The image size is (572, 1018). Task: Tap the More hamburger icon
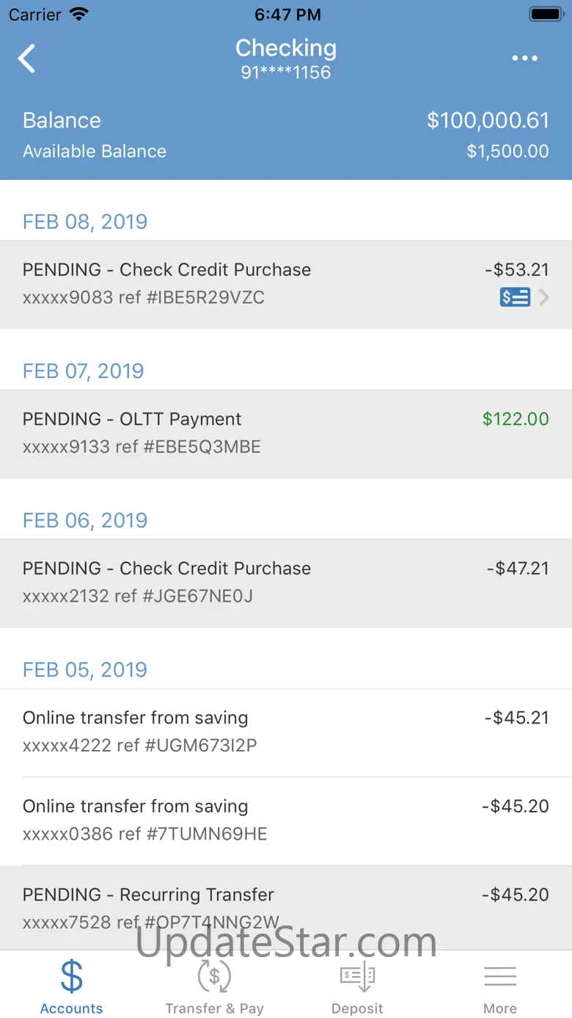500,976
